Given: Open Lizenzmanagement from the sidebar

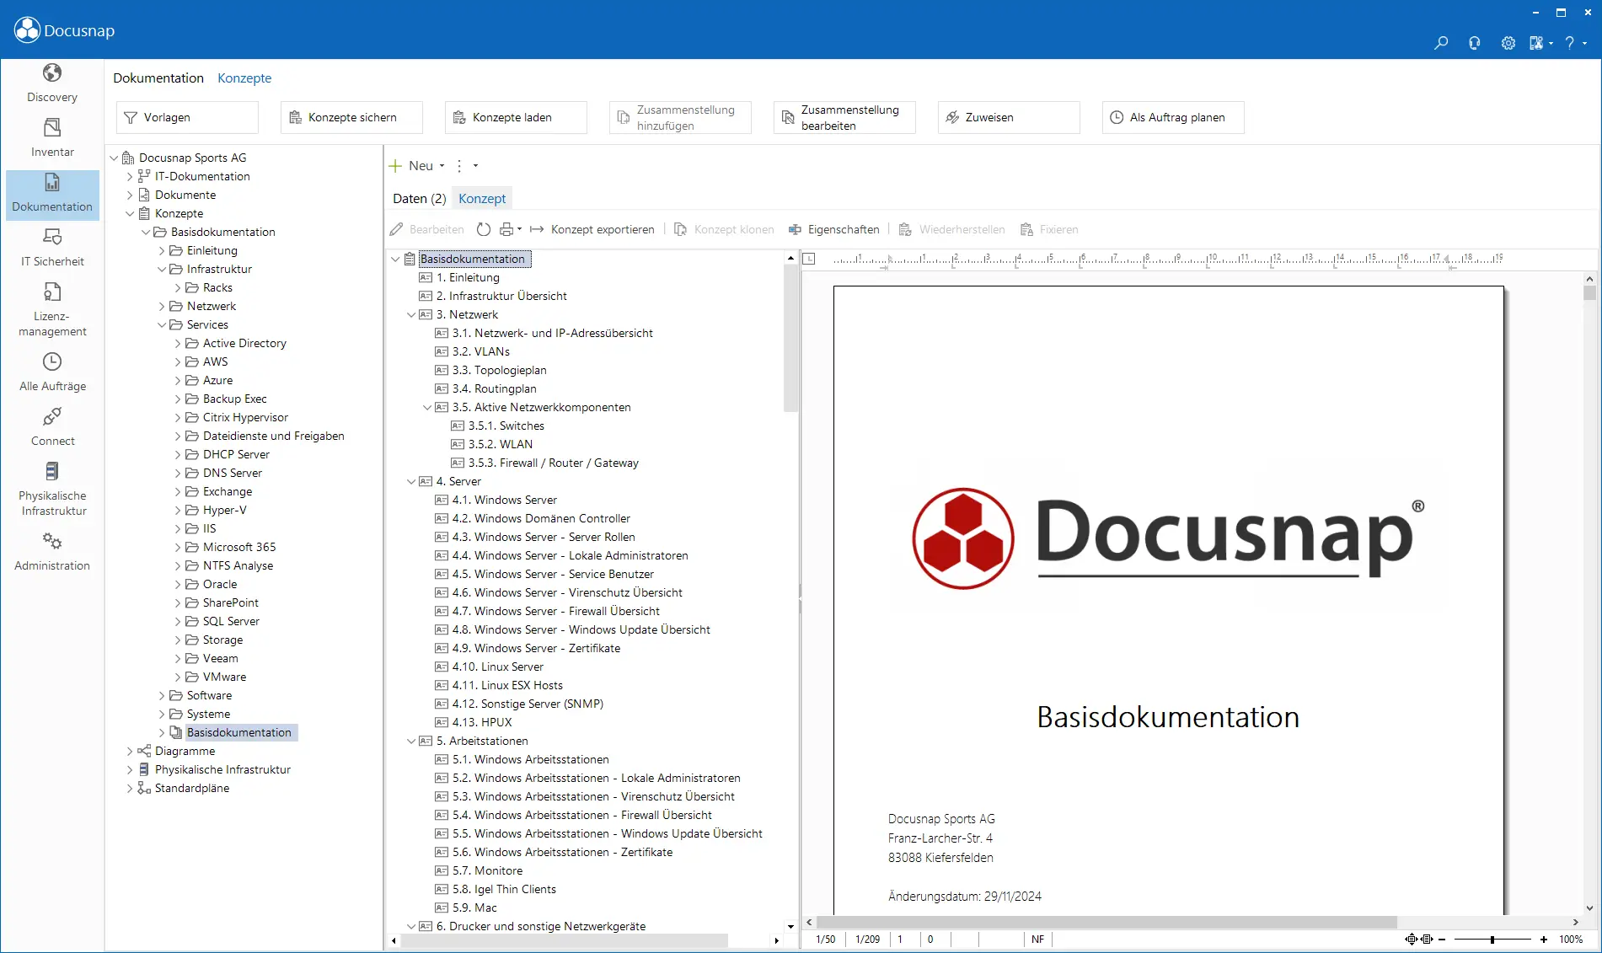Looking at the screenshot, I should 52,310.
